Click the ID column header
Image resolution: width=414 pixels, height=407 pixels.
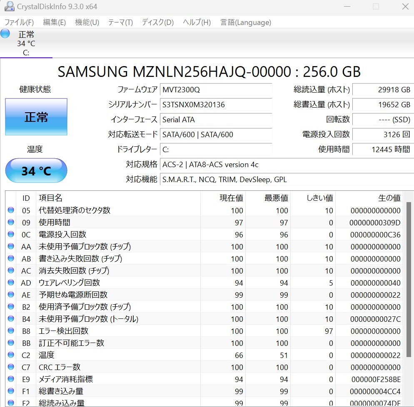pyautogui.click(x=26, y=198)
